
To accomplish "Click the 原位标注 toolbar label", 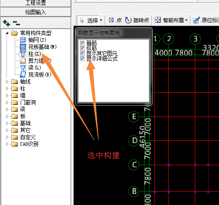I will tap(210, 20).
